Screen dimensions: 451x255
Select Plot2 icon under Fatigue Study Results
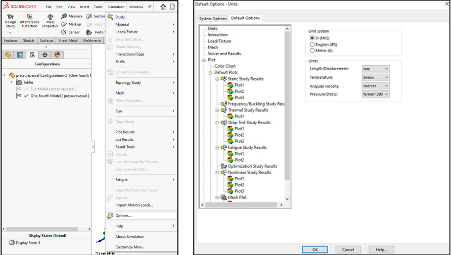point(230,160)
